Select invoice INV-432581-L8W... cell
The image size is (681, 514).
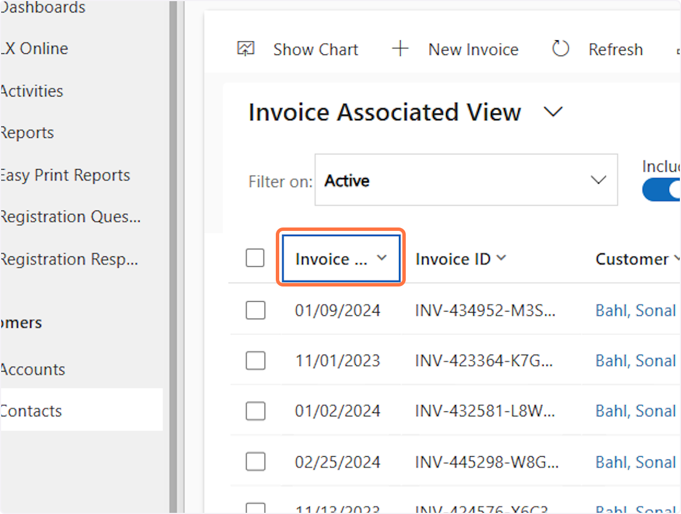(x=485, y=411)
